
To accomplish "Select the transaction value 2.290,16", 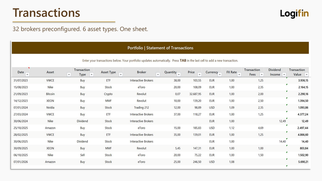I will click(x=303, y=94).
